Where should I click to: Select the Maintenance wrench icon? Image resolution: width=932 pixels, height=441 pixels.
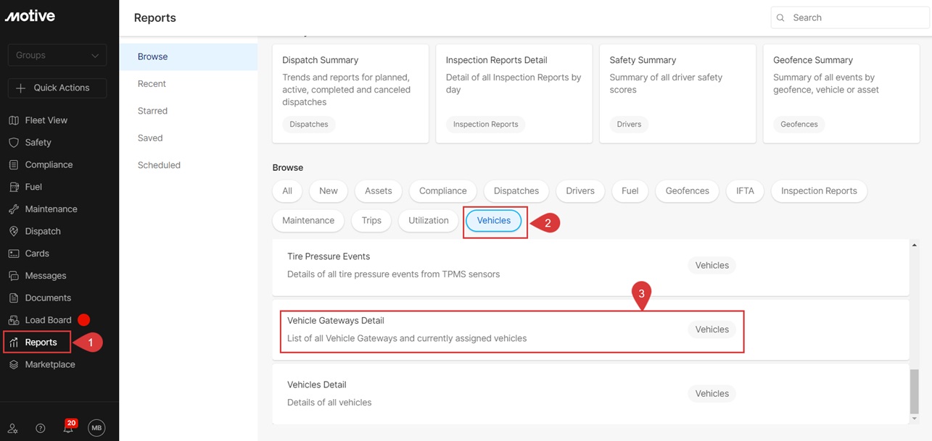click(x=13, y=209)
